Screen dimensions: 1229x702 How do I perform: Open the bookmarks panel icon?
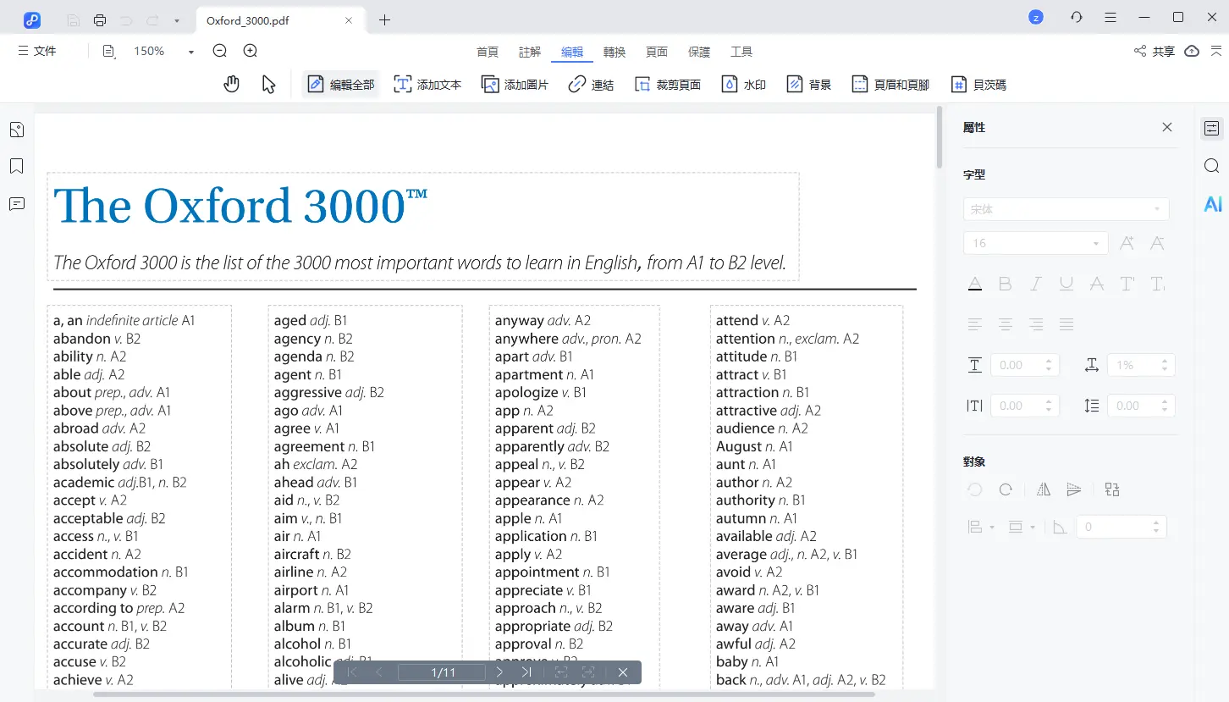[16, 166]
